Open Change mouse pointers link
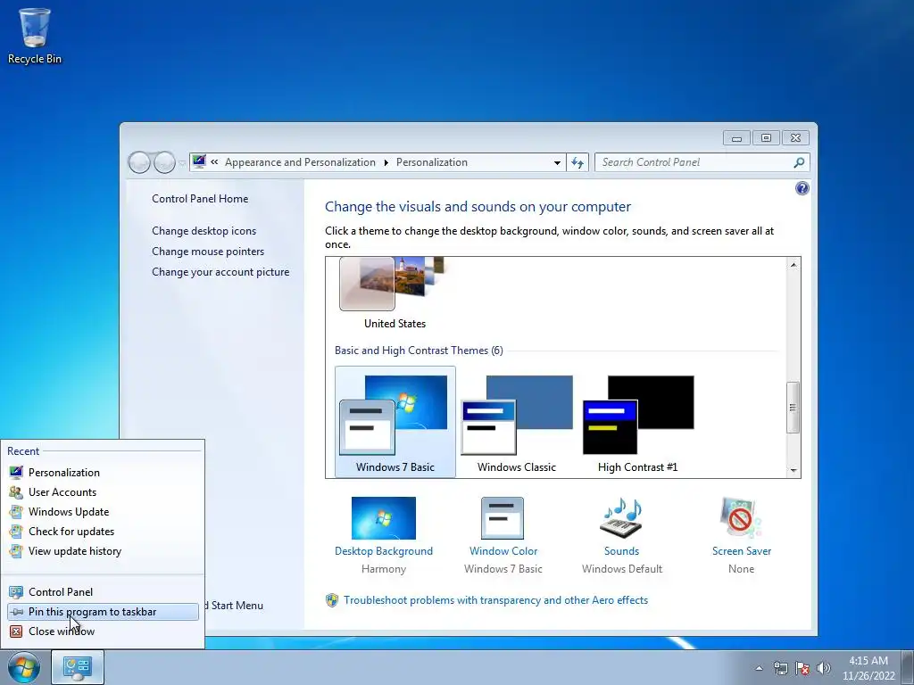The width and height of the screenshot is (914, 685). pyautogui.click(x=208, y=251)
